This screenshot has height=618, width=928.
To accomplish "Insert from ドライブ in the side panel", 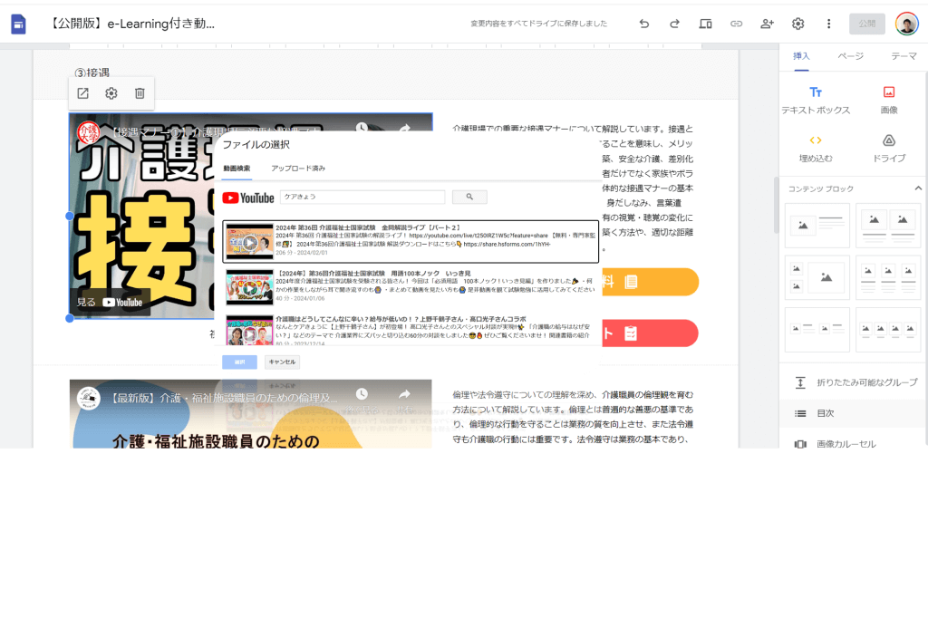I will pyautogui.click(x=889, y=148).
